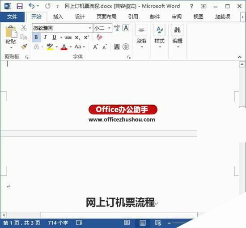Viewport: 246px width, 228px height.
Task: Open the 字体 Font dialog launcher
Action: [129, 57]
